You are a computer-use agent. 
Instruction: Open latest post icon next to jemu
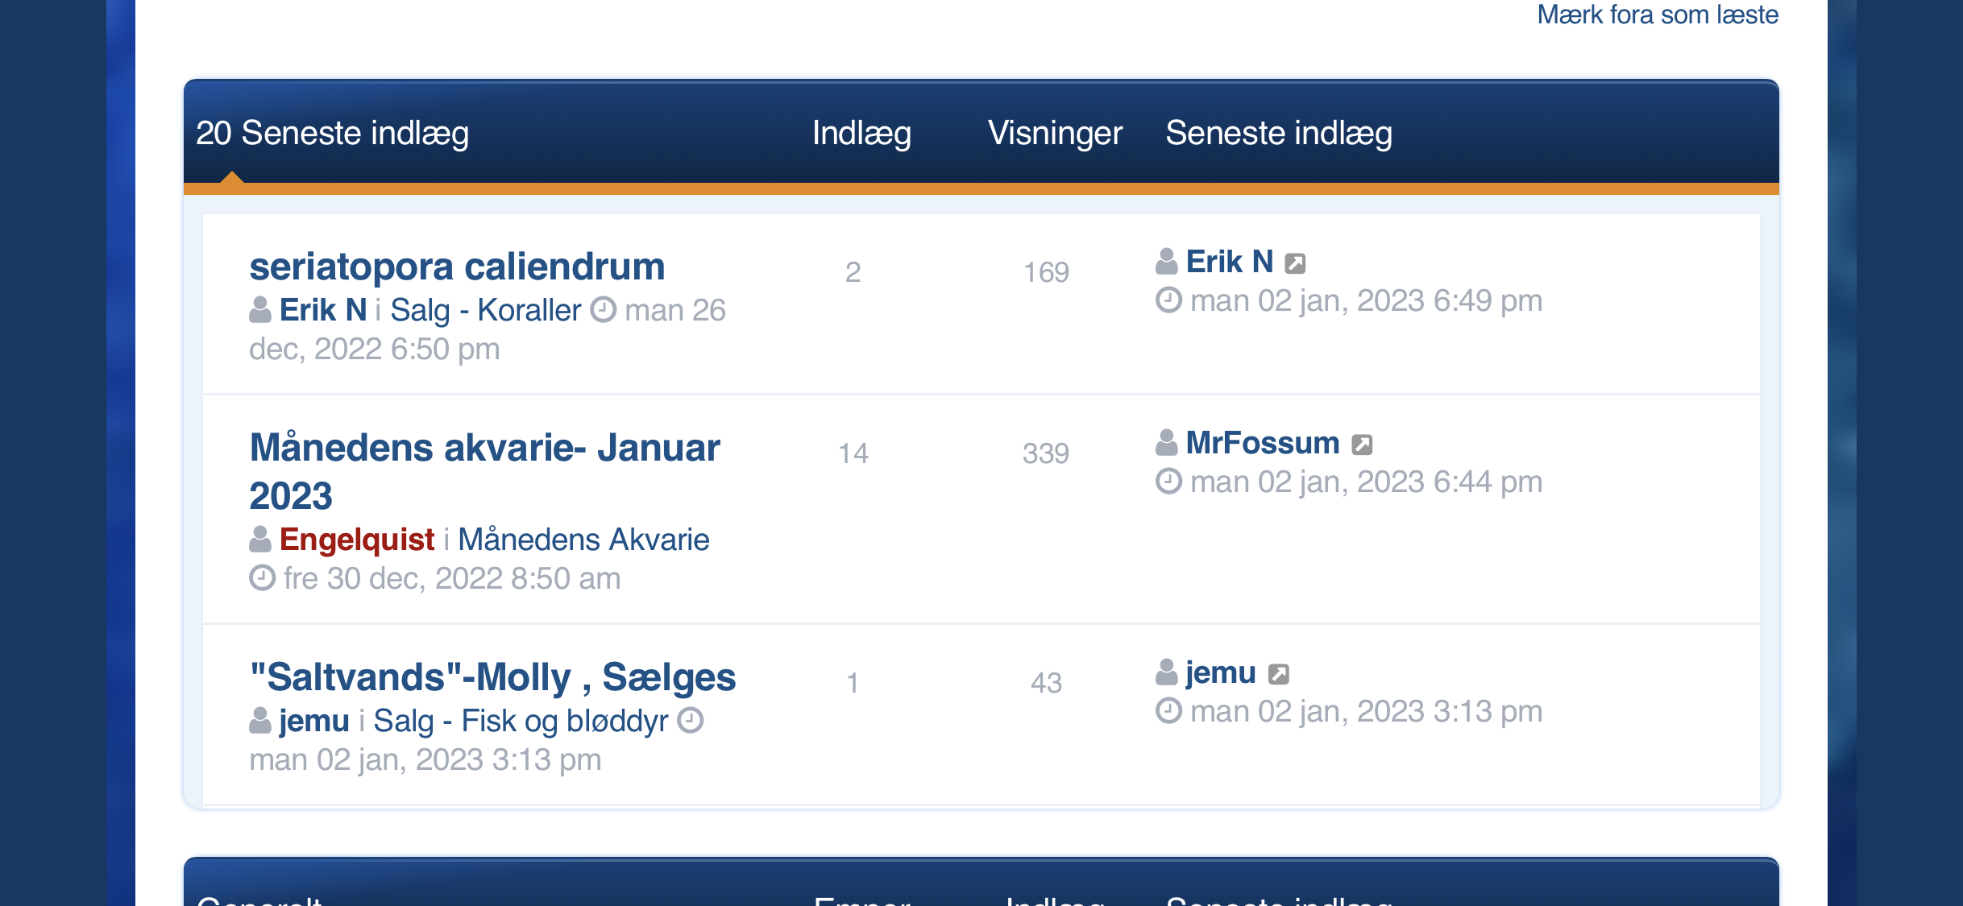[1279, 674]
